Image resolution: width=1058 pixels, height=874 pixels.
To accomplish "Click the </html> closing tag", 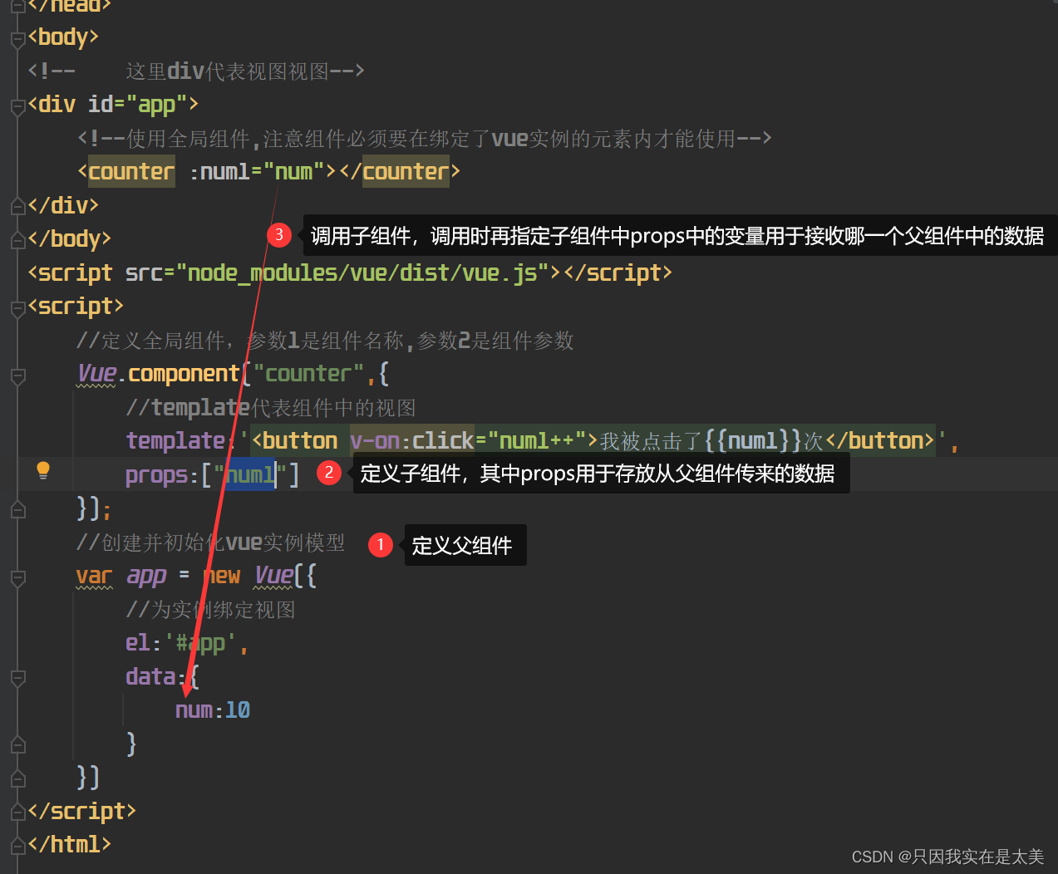I will point(69,845).
